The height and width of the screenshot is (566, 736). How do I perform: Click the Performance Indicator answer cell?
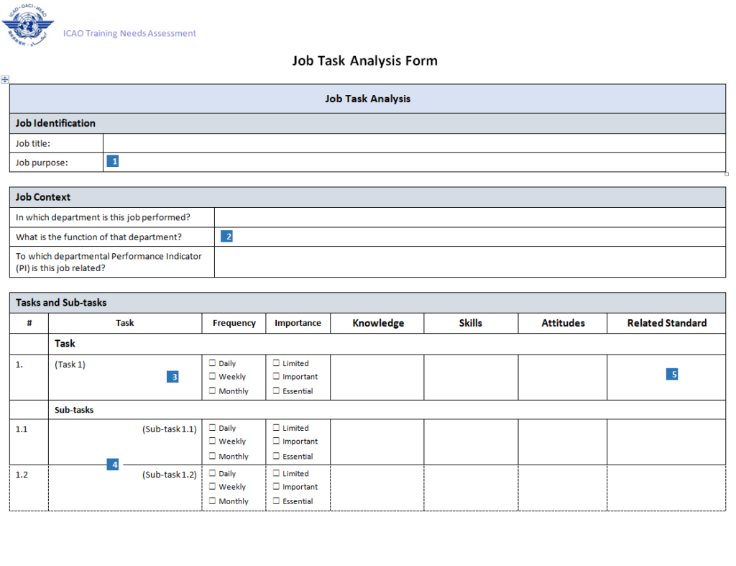(469, 262)
